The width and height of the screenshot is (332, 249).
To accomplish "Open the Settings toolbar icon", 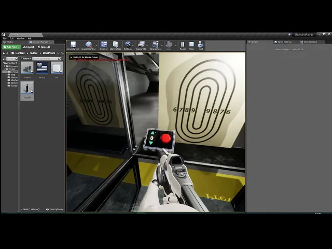I will pyautogui.click(x=128, y=46).
